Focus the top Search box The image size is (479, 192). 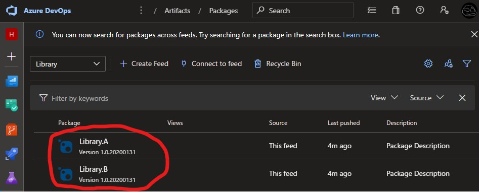tap(303, 11)
